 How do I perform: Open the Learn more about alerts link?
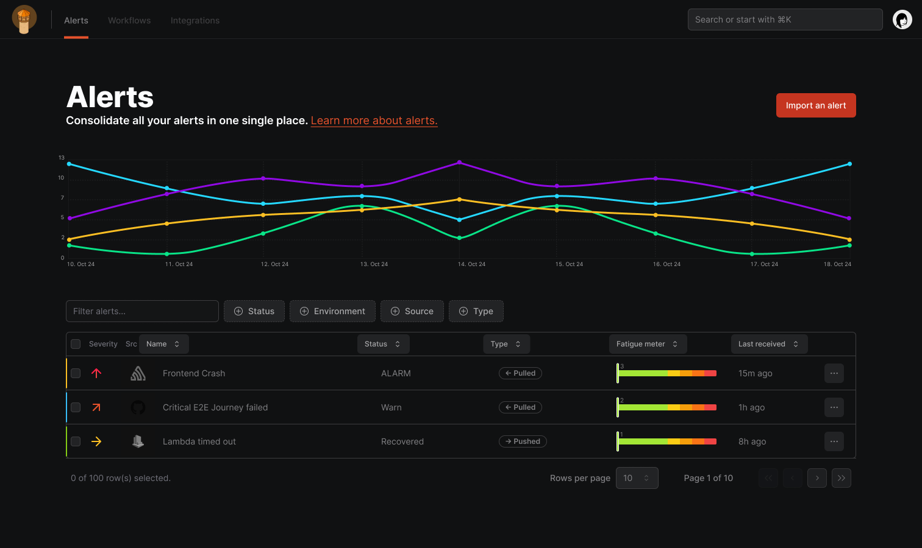coord(374,120)
